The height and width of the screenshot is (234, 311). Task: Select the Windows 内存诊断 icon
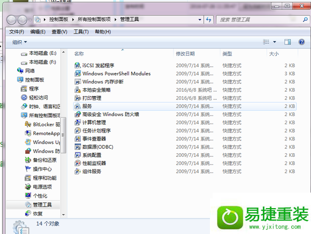[77, 82]
